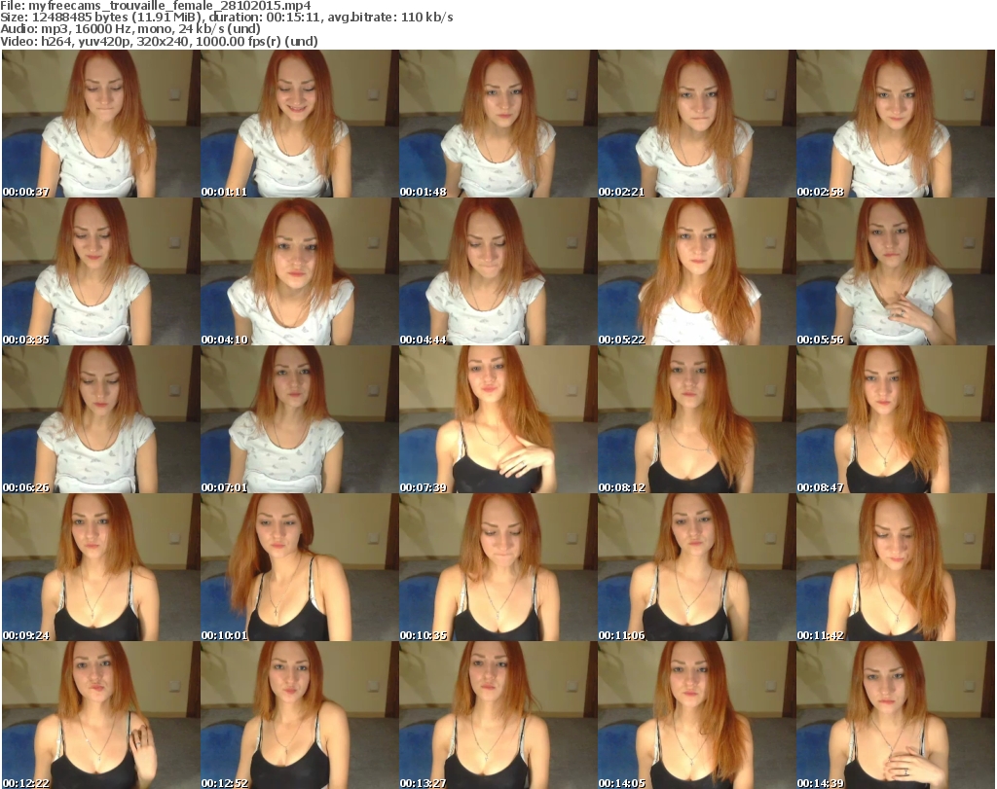
Task: Click the thumbnail stamped 00:10:35
Action: point(498,567)
